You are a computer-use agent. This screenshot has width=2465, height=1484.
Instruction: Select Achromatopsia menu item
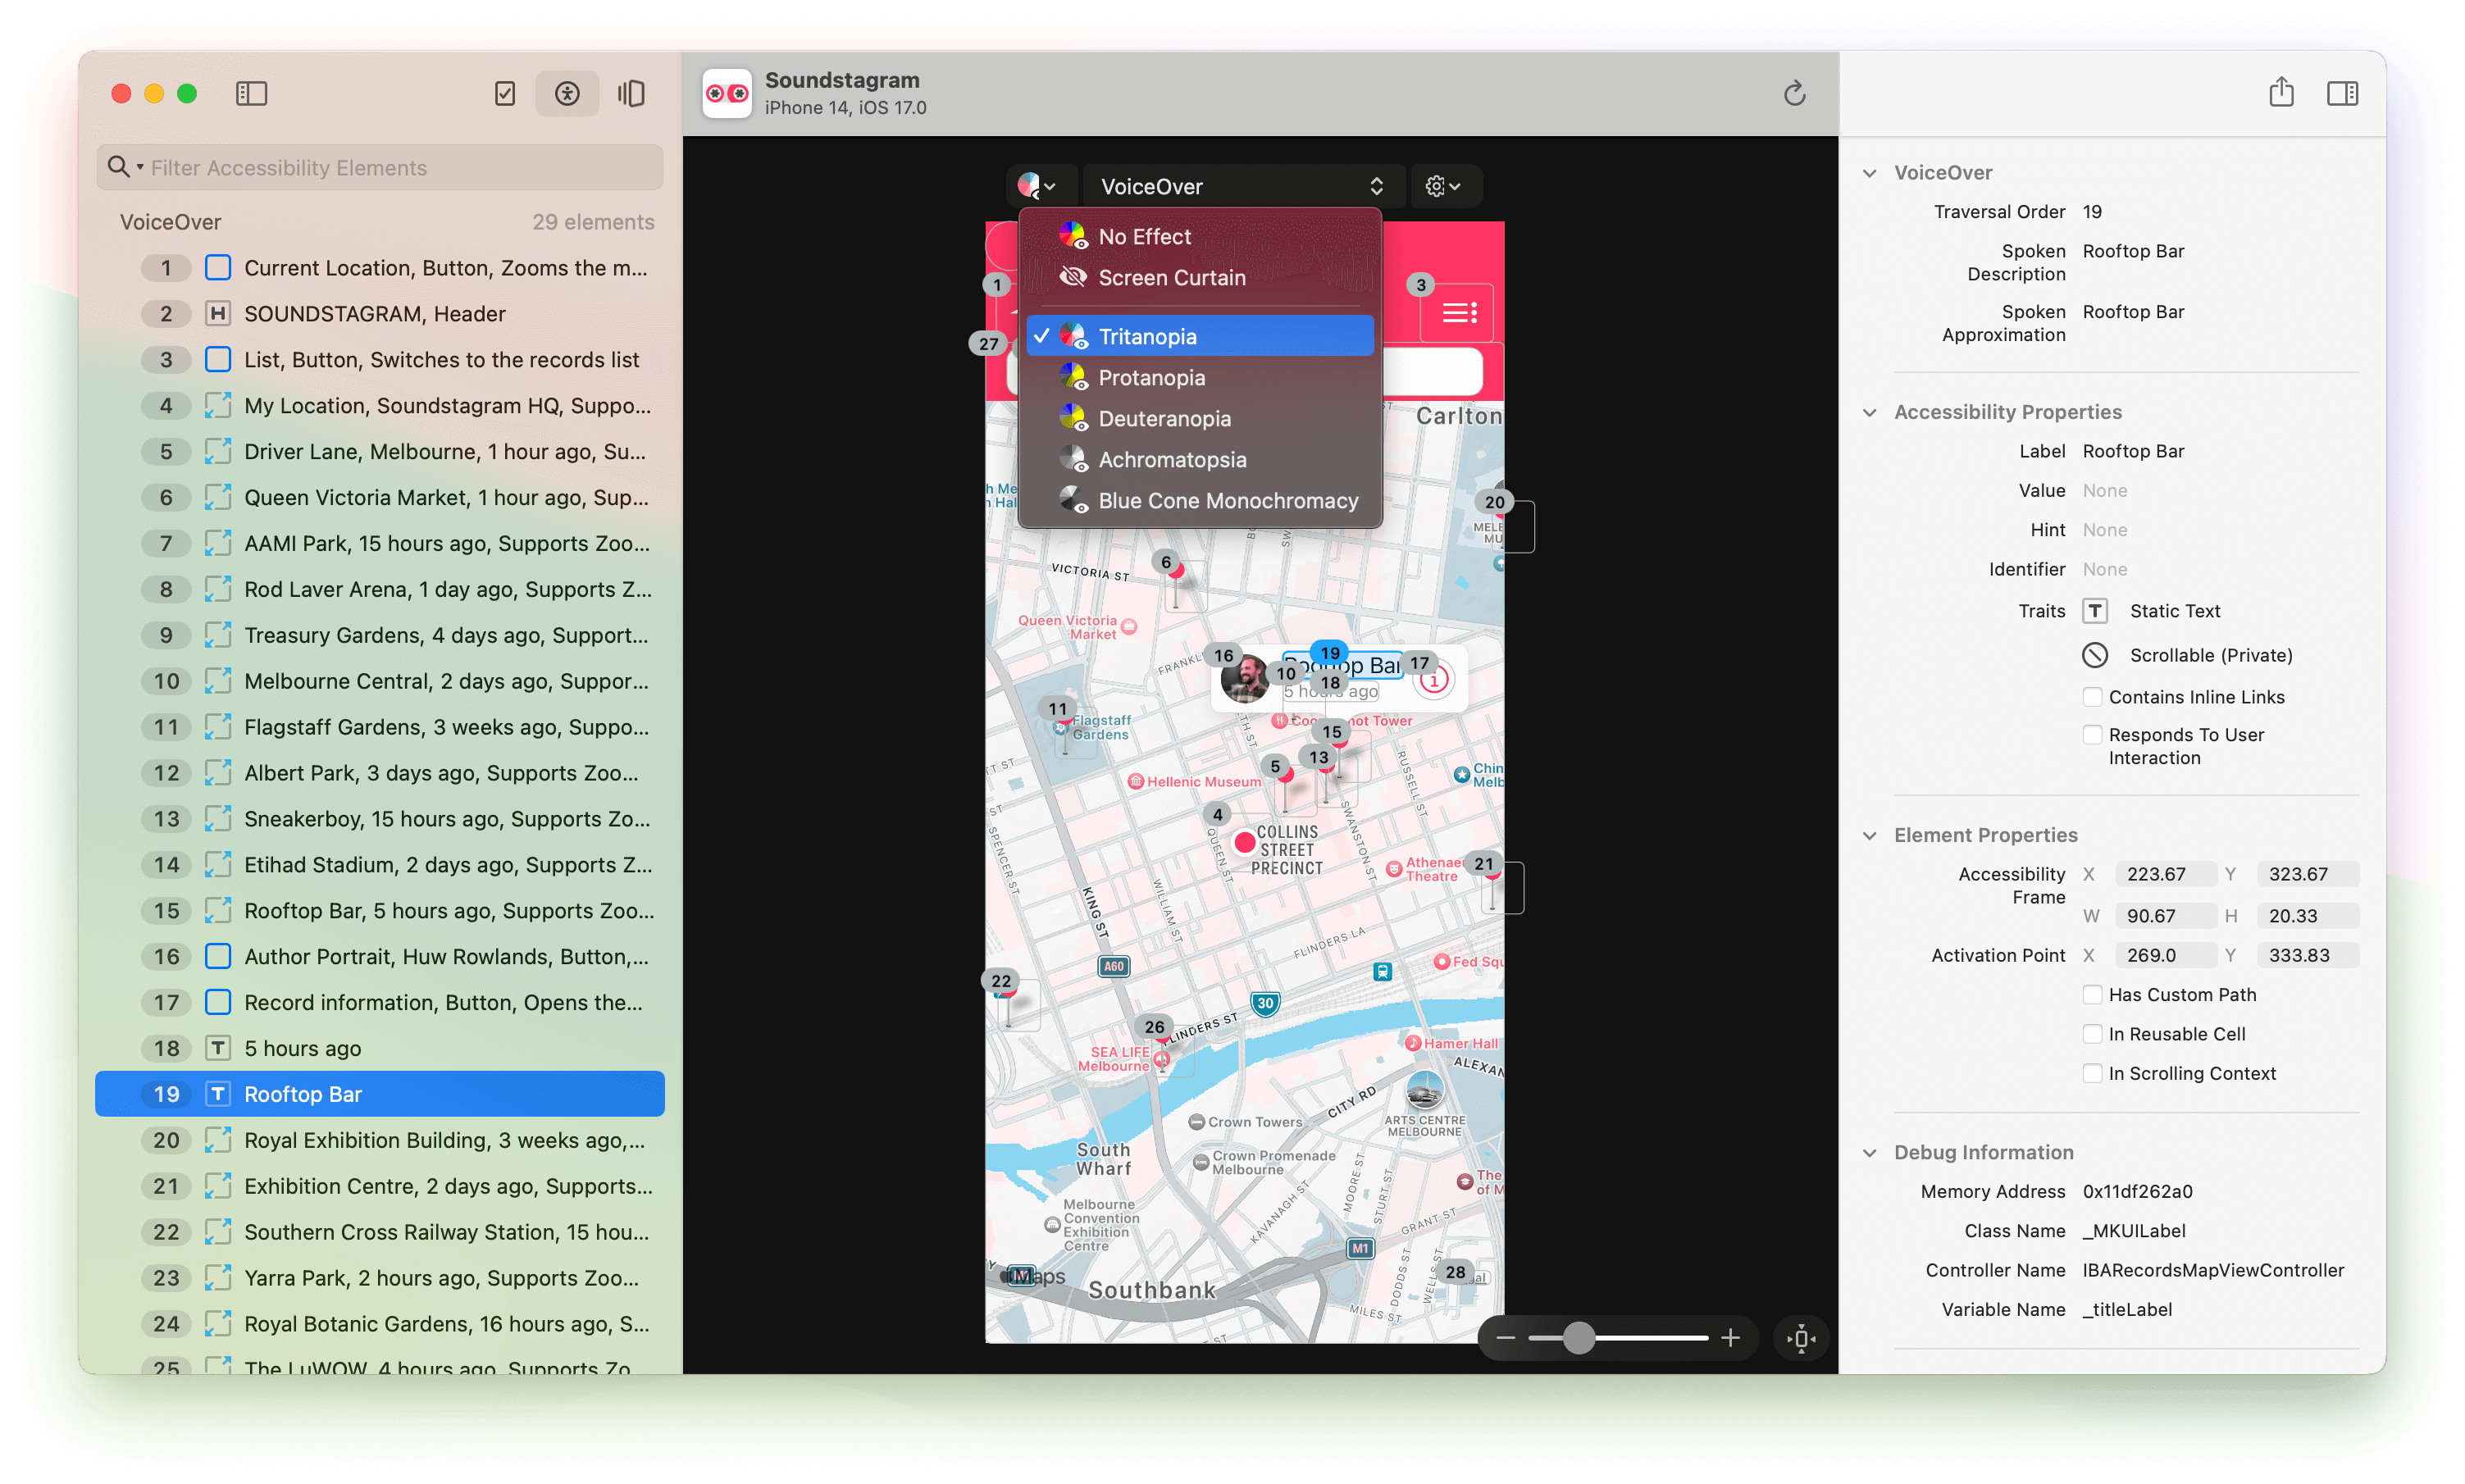pos(1199,459)
